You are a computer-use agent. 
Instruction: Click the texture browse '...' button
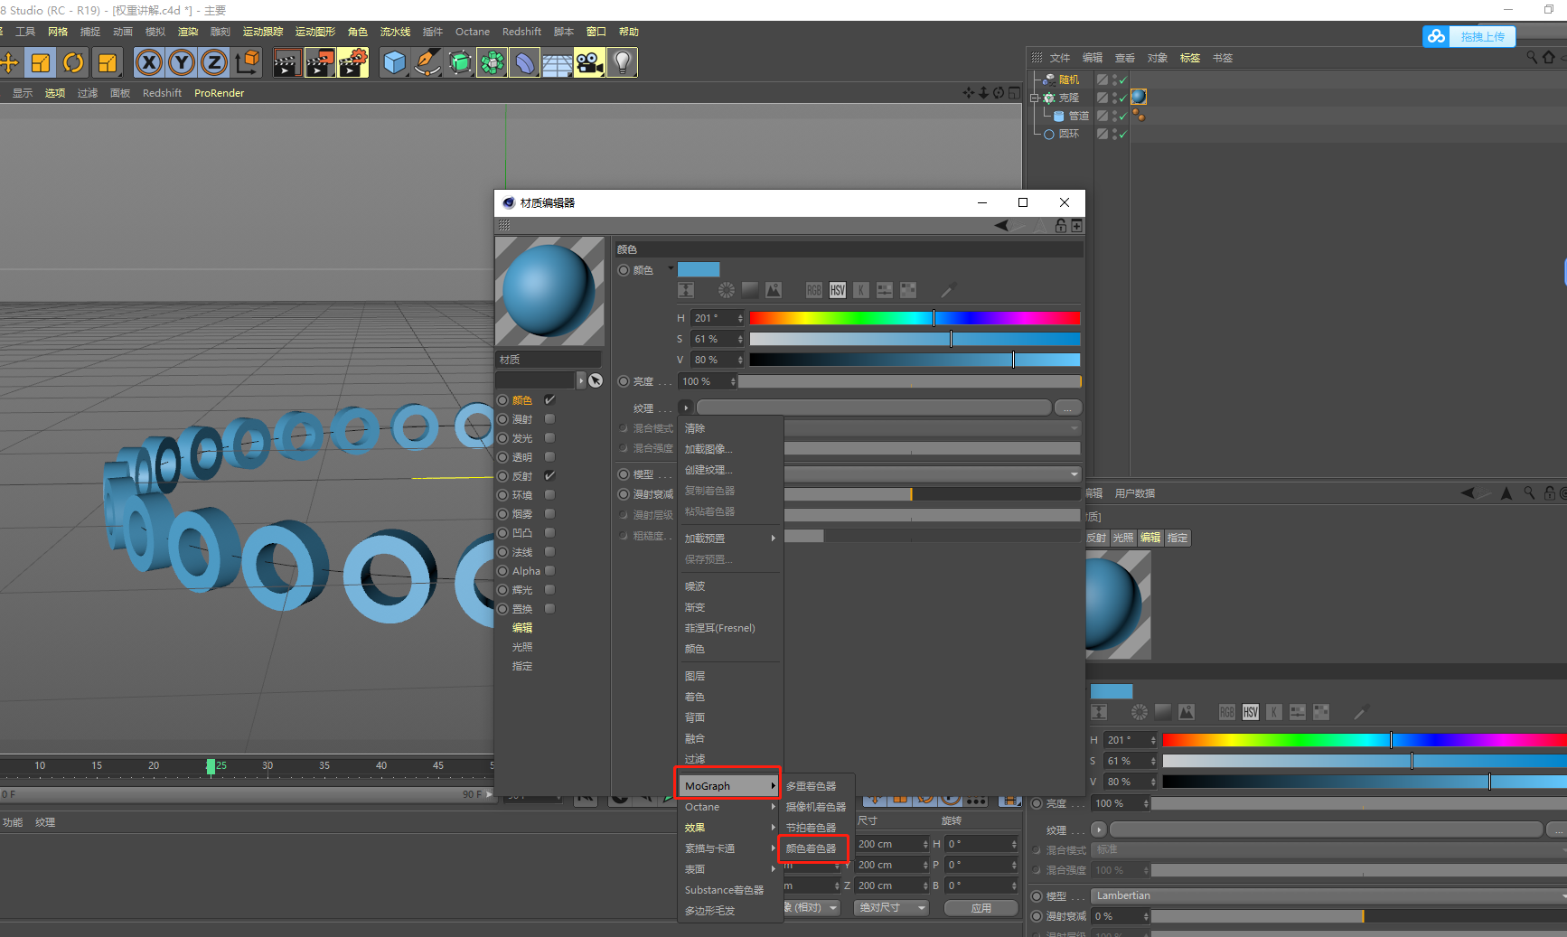pos(1067,408)
